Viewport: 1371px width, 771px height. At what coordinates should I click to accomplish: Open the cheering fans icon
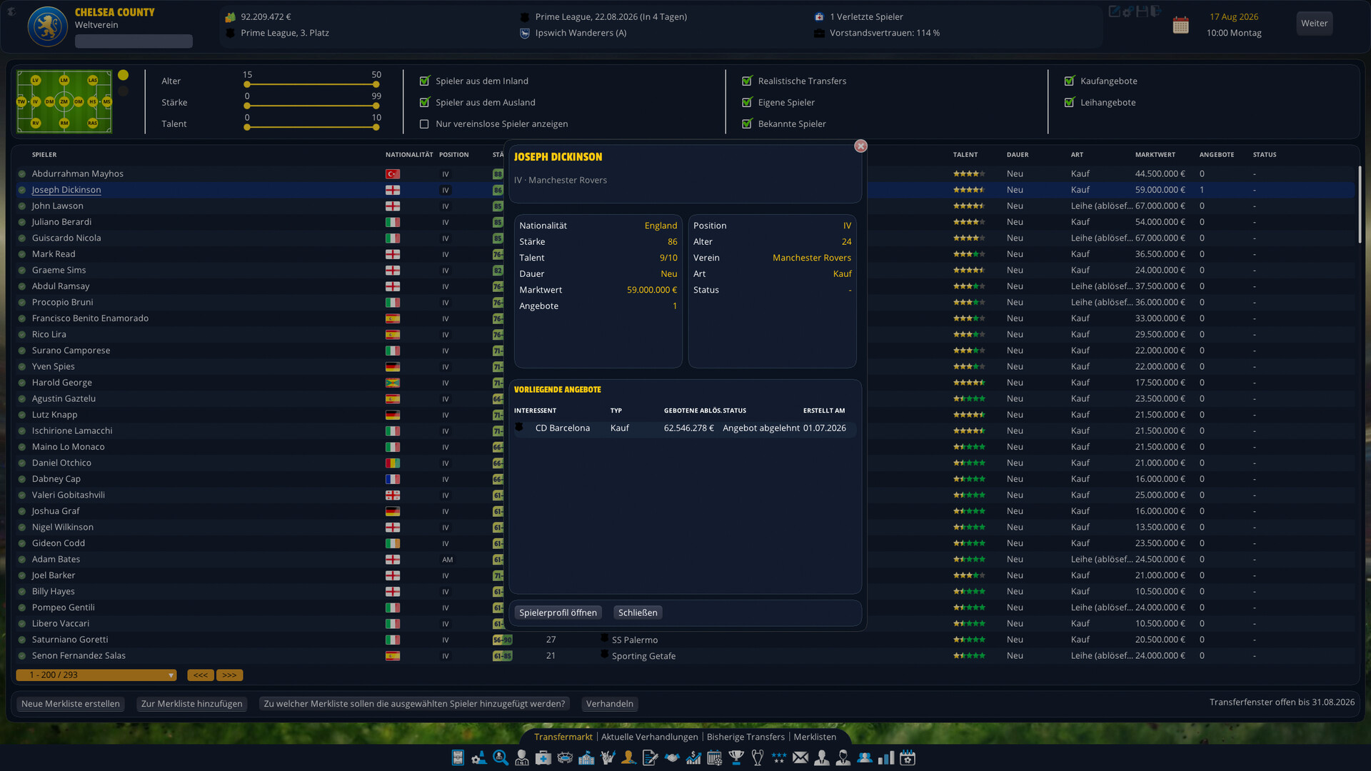point(608,757)
